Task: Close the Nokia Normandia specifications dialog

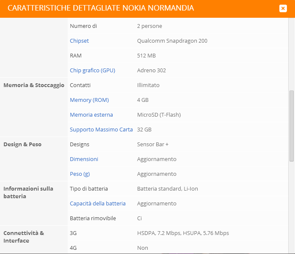Action: click(x=283, y=8)
